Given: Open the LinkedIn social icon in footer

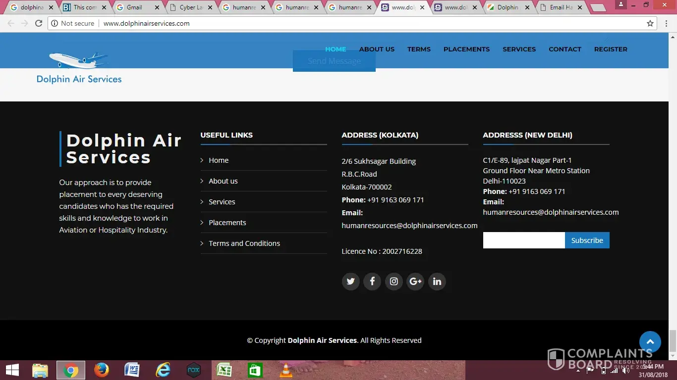Looking at the screenshot, I should point(437,282).
